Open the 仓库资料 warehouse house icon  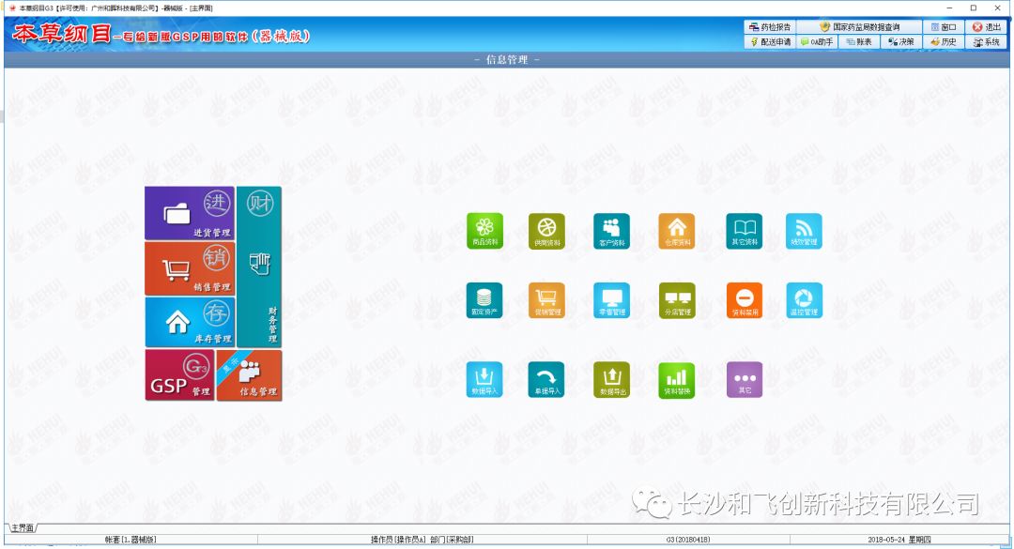(676, 231)
